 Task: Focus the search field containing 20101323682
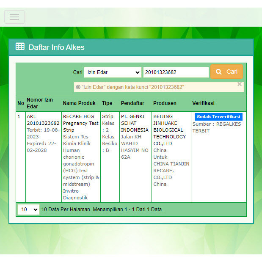(176, 72)
